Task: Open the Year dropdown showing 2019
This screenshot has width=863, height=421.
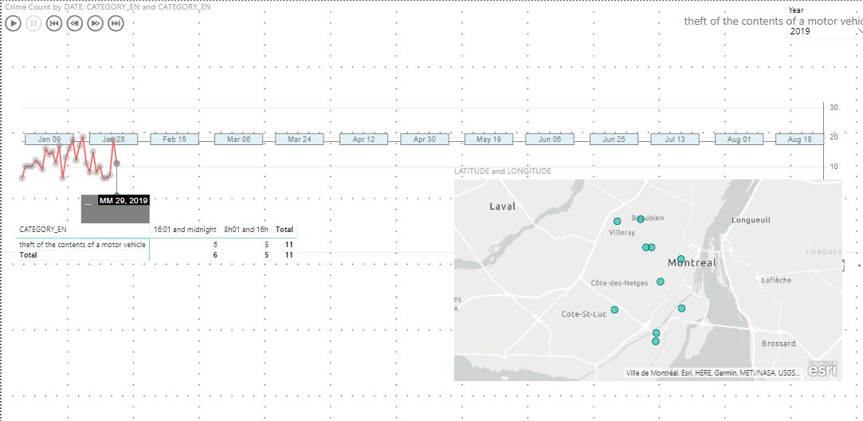Action: coord(825,32)
